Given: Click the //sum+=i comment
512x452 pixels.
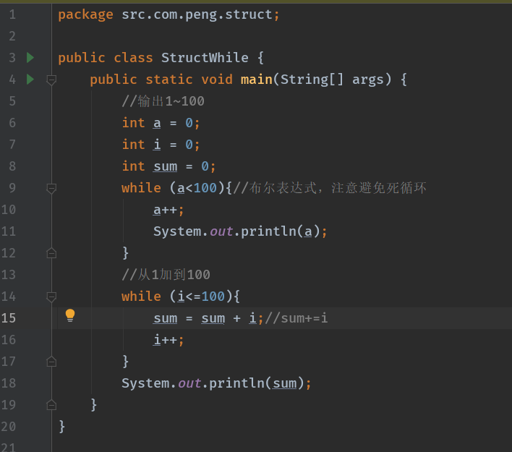Looking at the screenshot, I should point(296,317).
